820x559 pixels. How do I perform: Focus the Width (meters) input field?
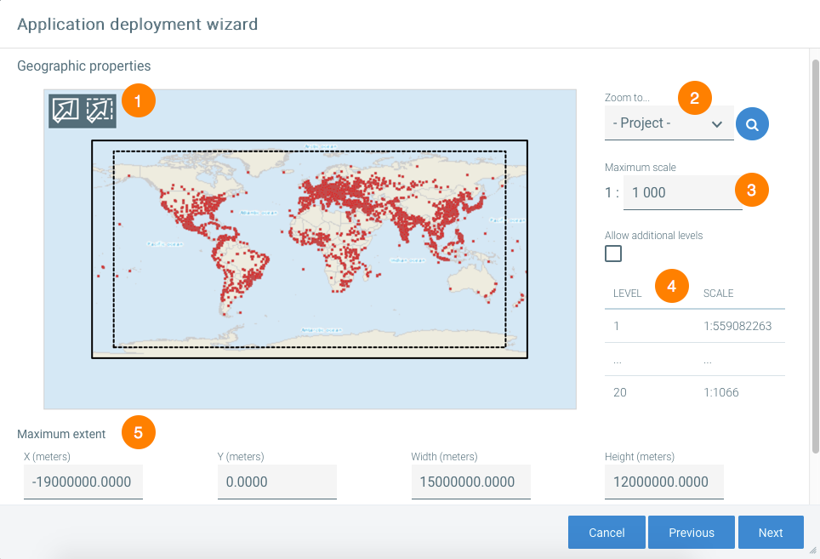click(x=470, y=482)
